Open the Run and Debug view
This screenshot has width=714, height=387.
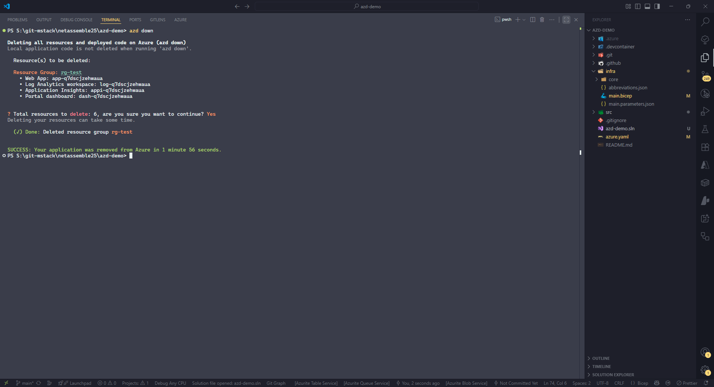pyautogui.click(x=705, y=111)
